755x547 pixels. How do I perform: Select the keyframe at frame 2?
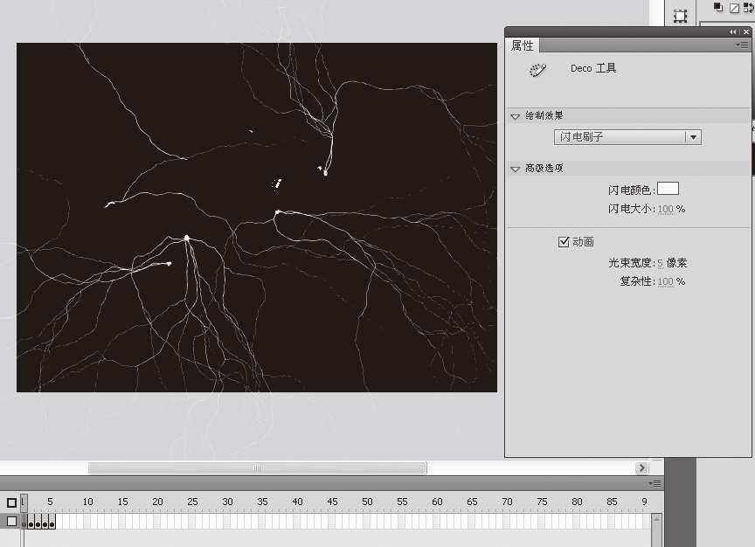click(31, 522)
